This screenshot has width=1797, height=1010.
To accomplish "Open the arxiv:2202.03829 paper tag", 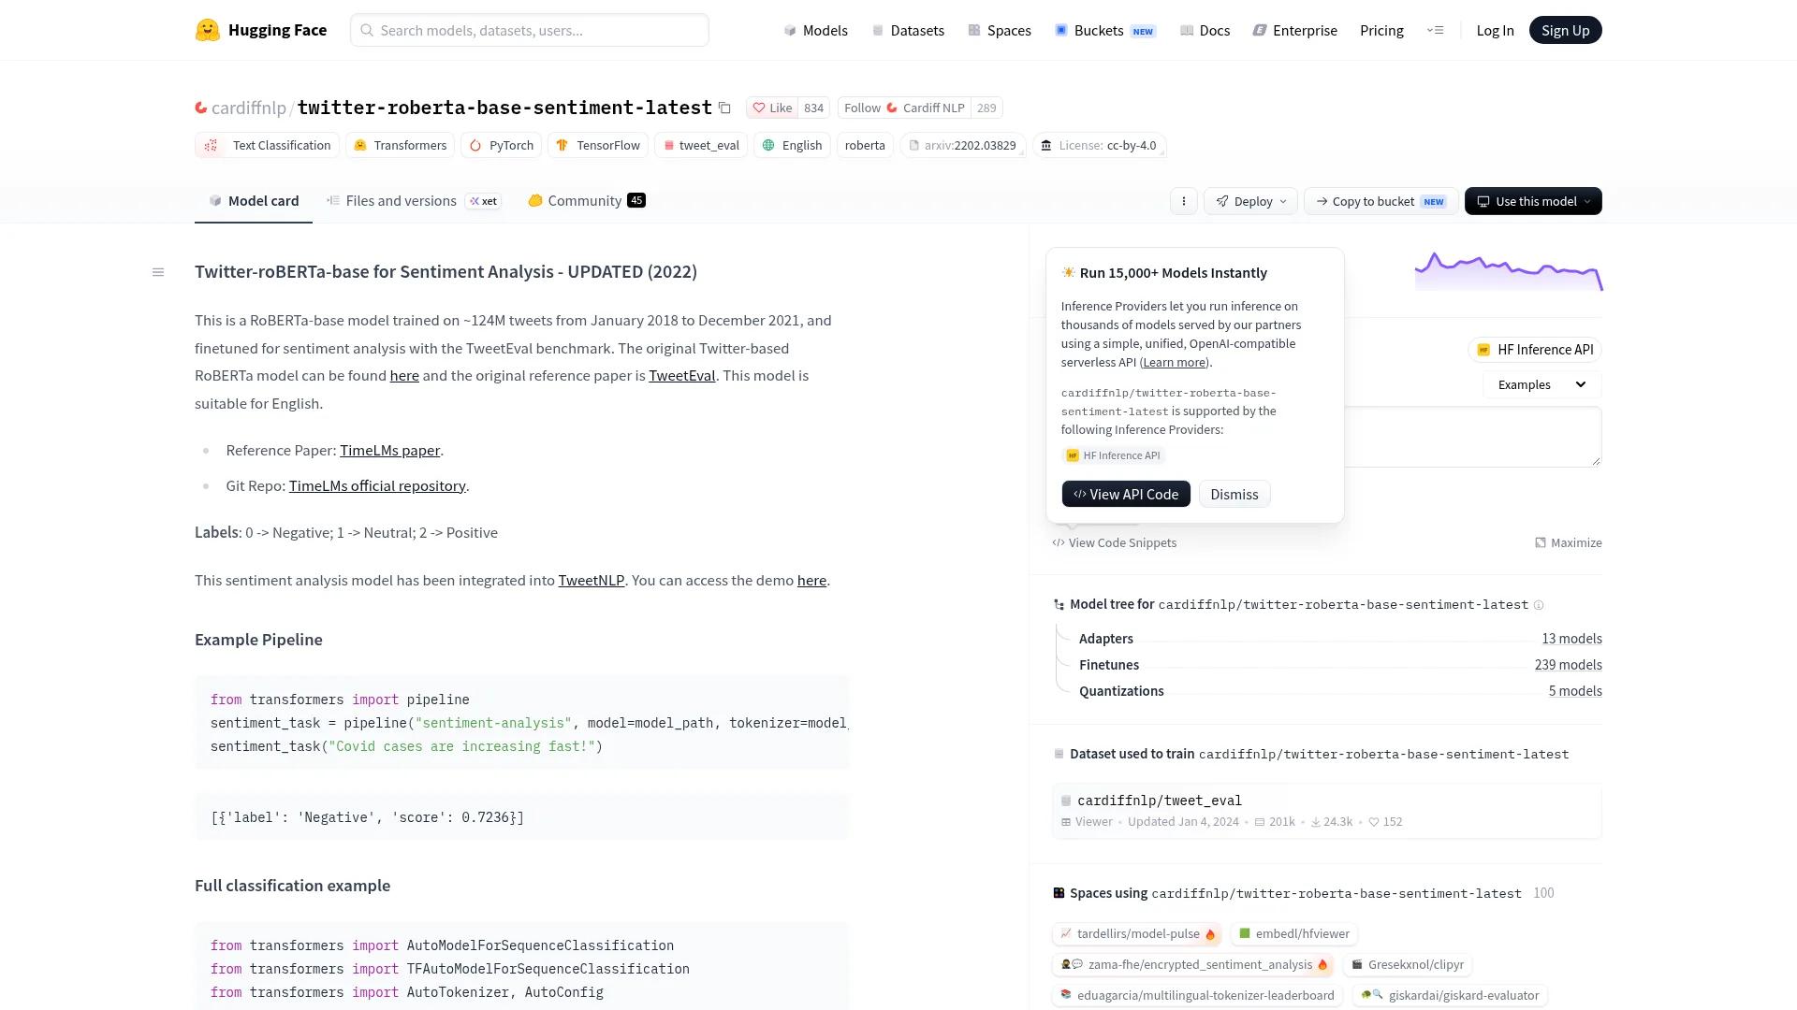I will point(963,145).
